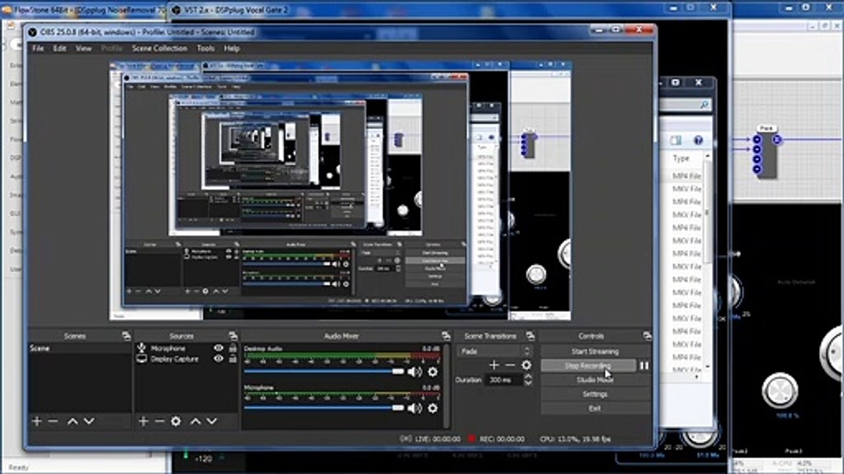This screenshot has width=844, height=474.
Task: Move the selected source down
Action: [x=212, y=421]
